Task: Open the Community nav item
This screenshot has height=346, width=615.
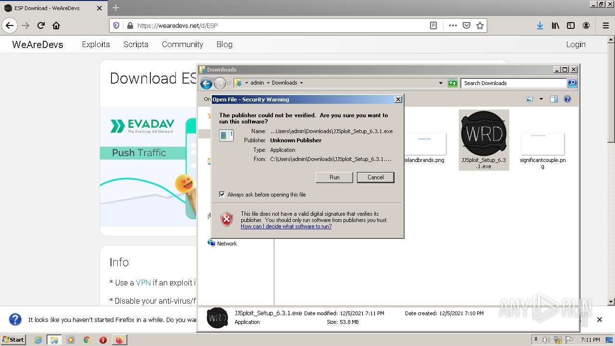Action: pyautogui.click(x=182, y=44)
